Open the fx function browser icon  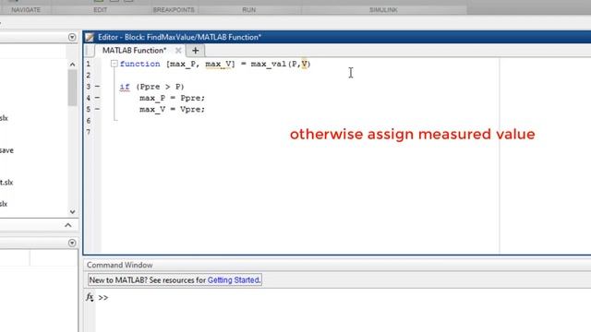90,297
